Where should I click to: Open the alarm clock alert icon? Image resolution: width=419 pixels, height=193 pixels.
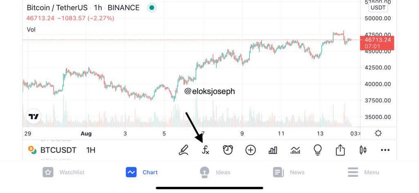(x=228, y=150)
